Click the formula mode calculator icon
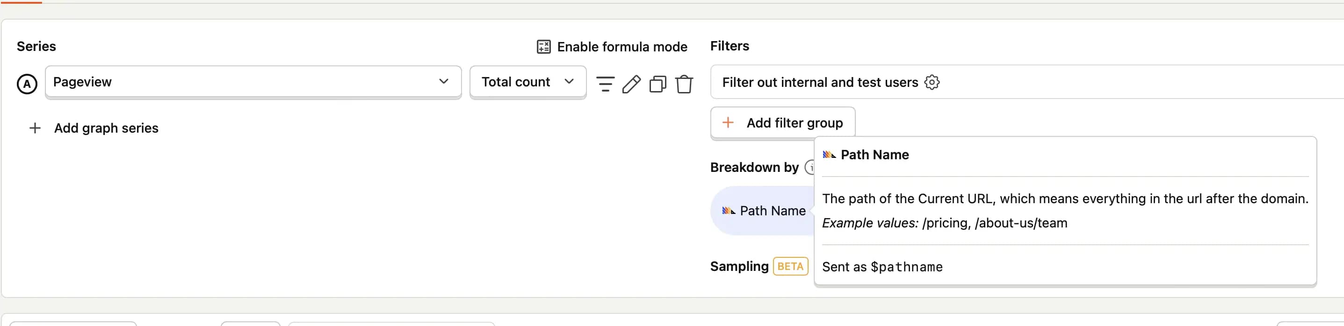Screen dimensions: 1344x326 coord(544,47)
